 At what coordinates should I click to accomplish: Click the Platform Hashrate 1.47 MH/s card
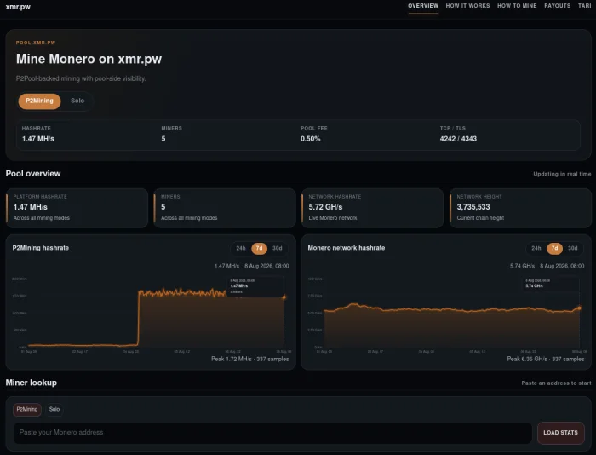[77, 208]
